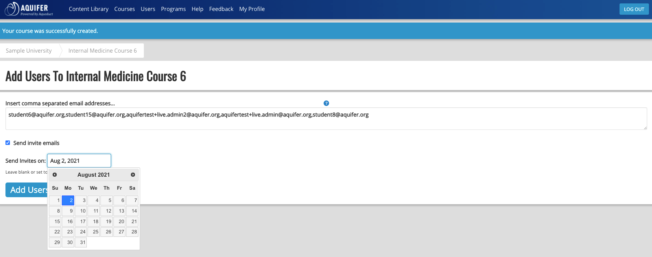Select August 18 in calendar
652x257 pixels.
point(94,221)
